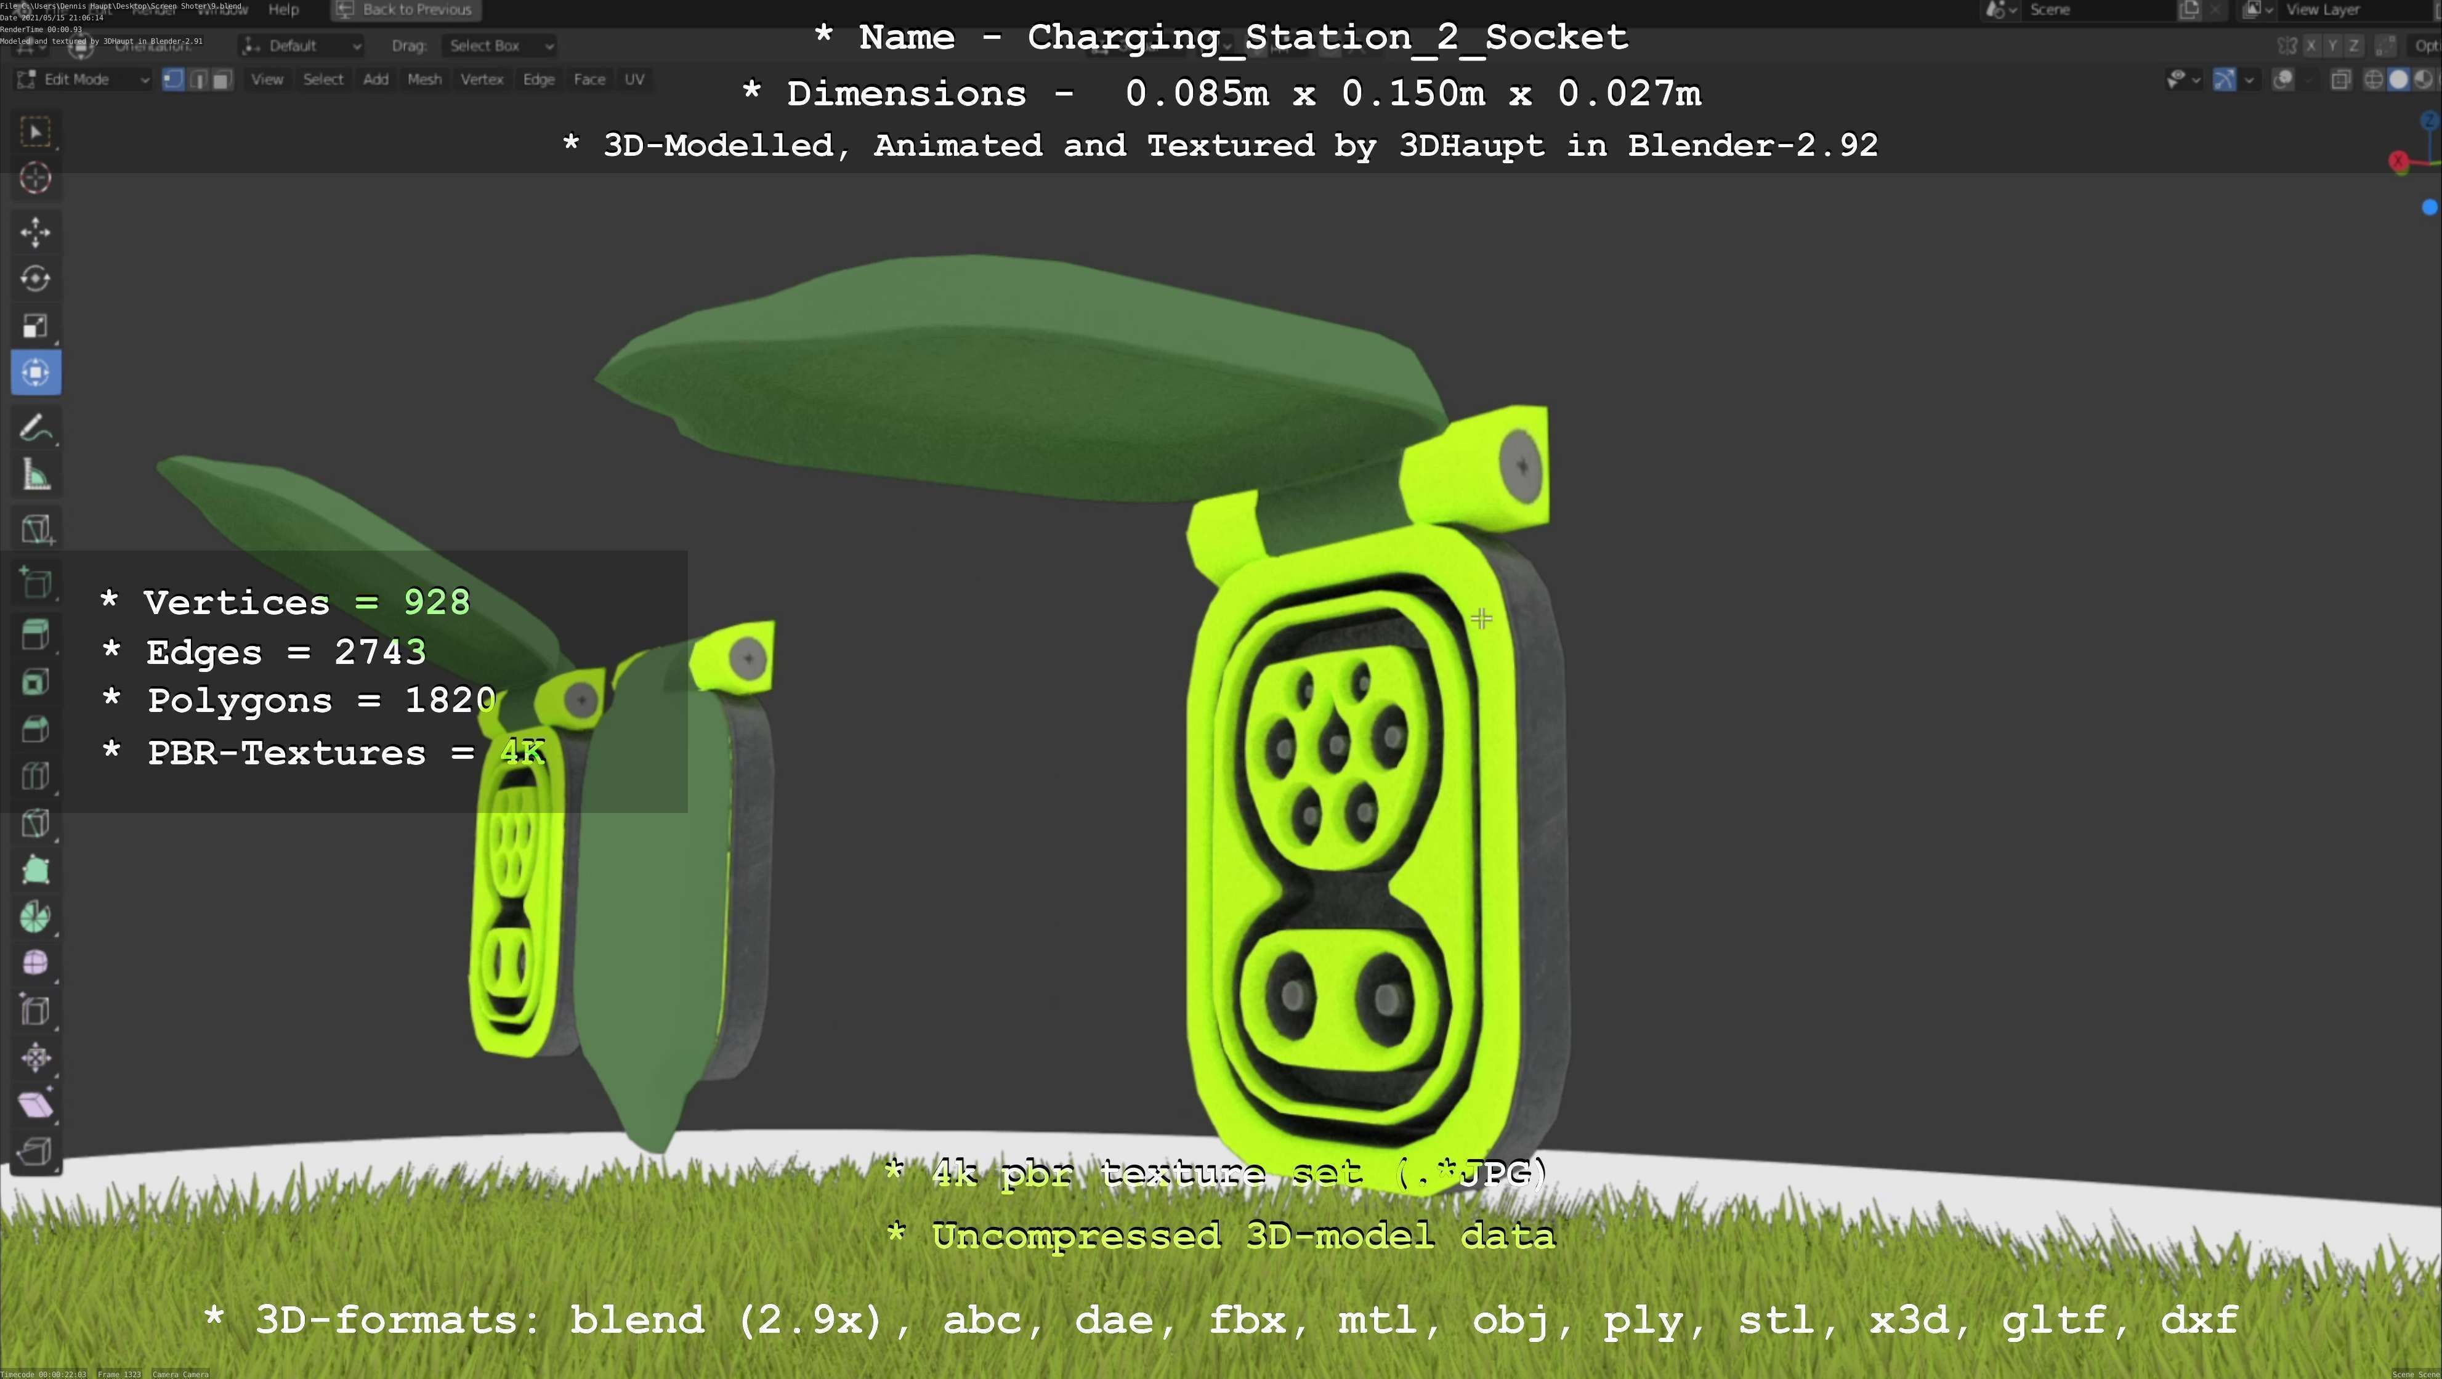The image size is (2442, 1379).
Task: Open the UV menu
Action: coord(635,79)
